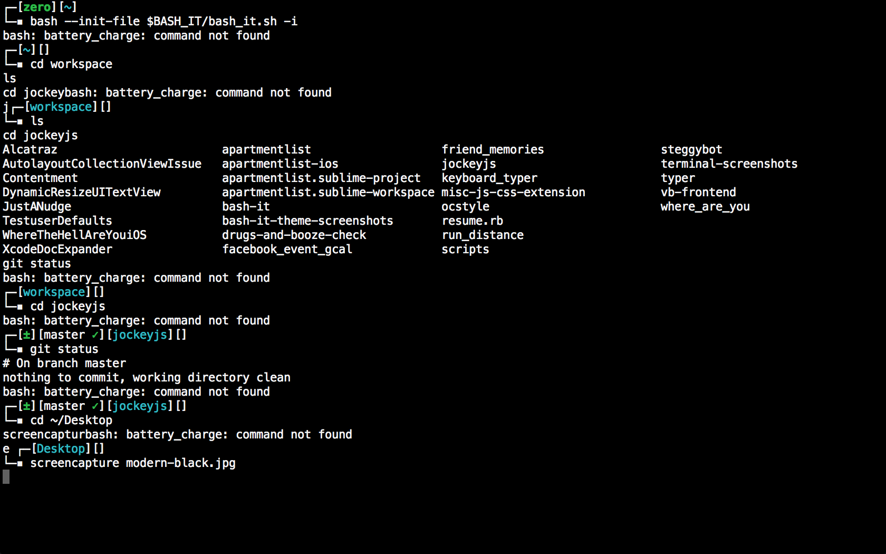
Task: Click the "screencapture modern-black.jpg" command text
Action: 133,463
